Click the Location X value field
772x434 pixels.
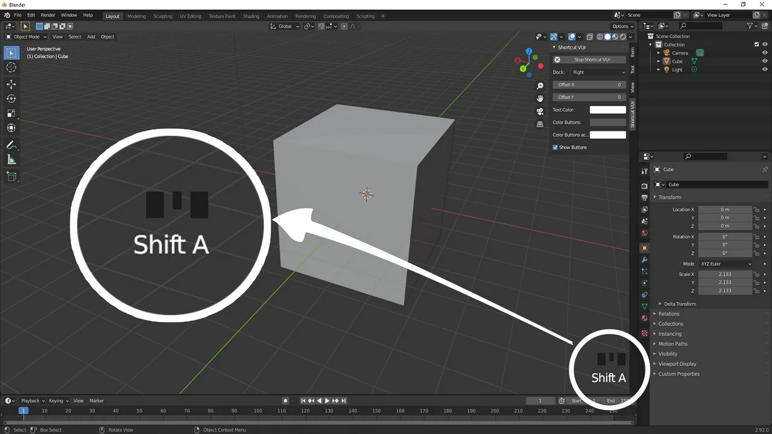coord(724,210)
